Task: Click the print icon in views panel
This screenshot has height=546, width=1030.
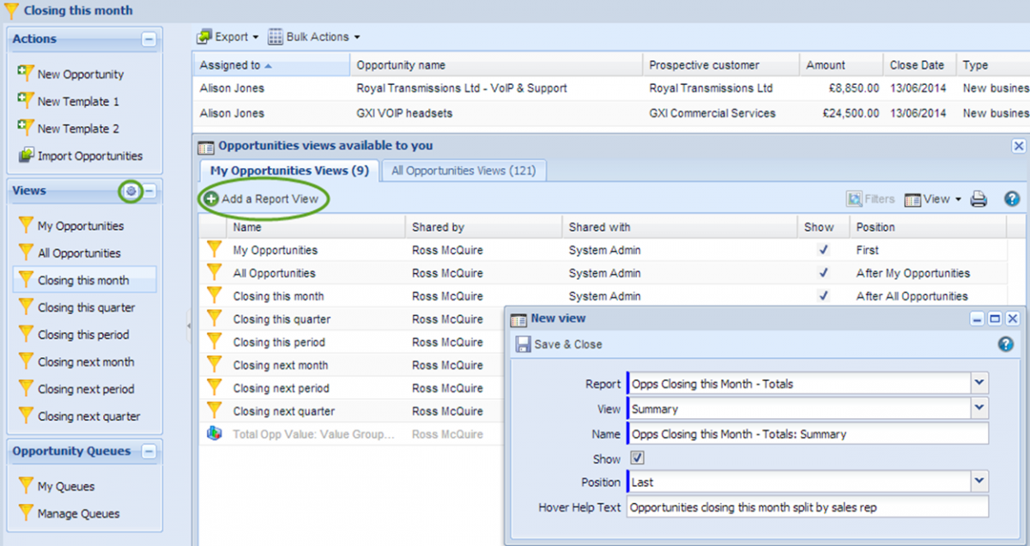Action: click(978, 199)
